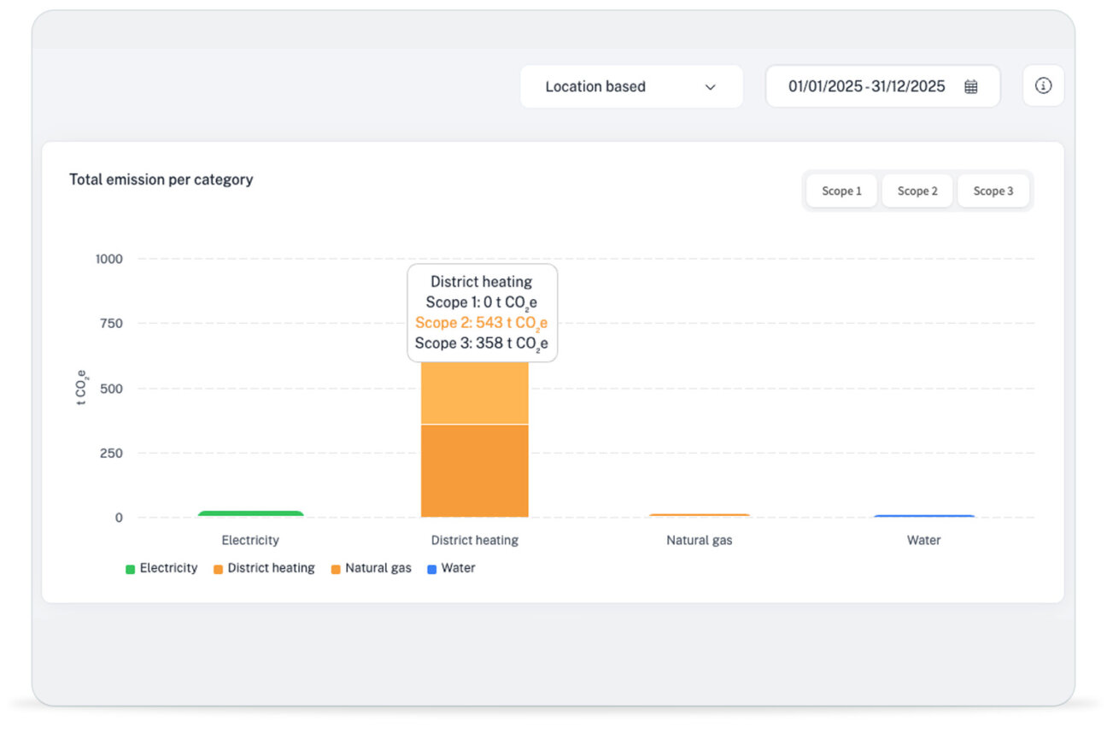Click the orange Natural gas legend swatch
1107x733 pixels.
(x=337, y=569)
